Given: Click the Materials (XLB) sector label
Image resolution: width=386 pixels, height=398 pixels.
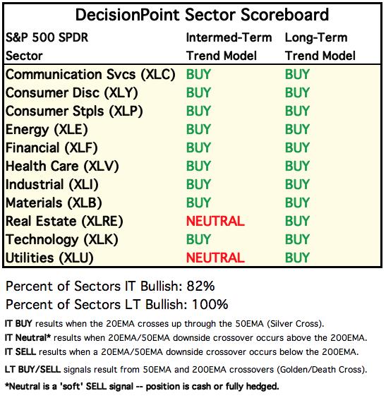Looking at the screenshot, I should 54,203.
